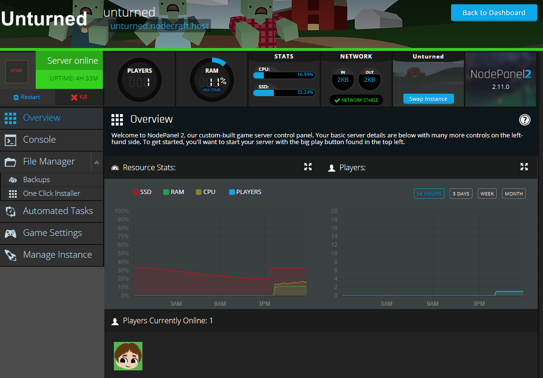The height and width of the screenshot is (378, 543).
Task: Expand the Resource Stats panel fullscreen
Action: pyautogui.click(x=308, y=167)
